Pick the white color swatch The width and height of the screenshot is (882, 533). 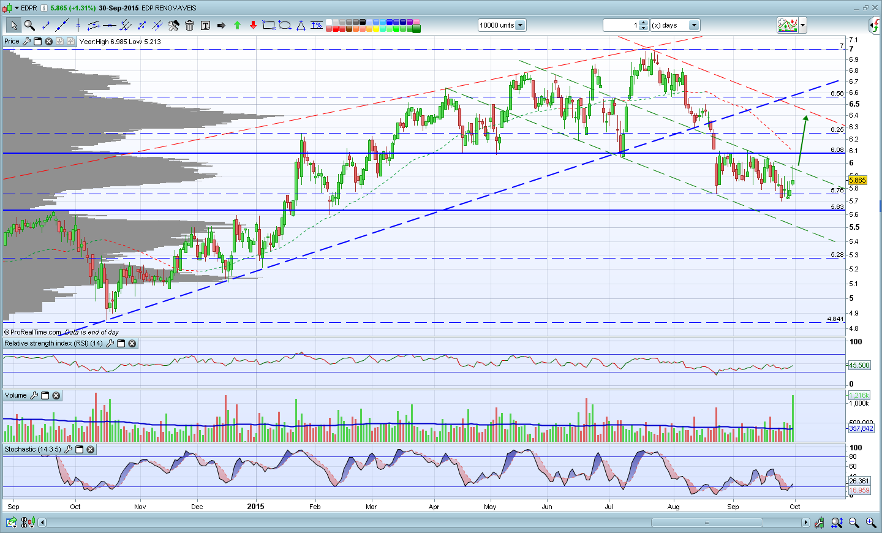click(x=329, y=22)
